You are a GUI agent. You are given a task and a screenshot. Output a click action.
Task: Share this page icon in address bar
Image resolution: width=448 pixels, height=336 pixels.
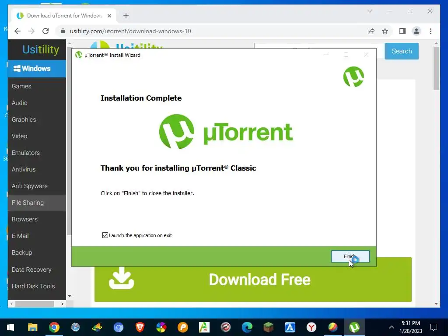coord(371,31)
